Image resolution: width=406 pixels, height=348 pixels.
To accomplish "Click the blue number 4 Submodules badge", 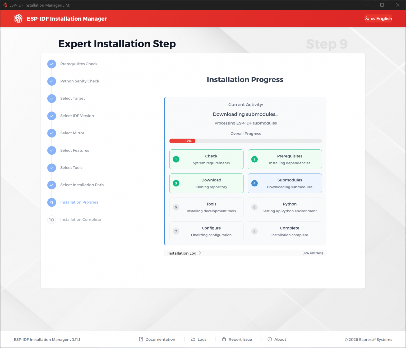I will 254,183.
